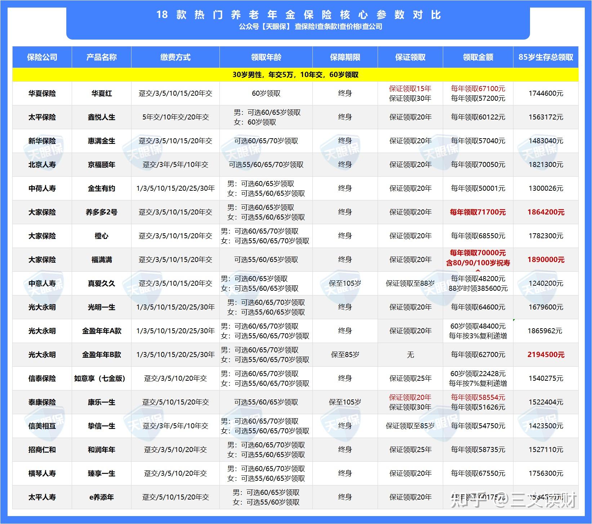Select the 横琴人寿 company cell
The image size is (592, 524).
[x=42, y=474]
